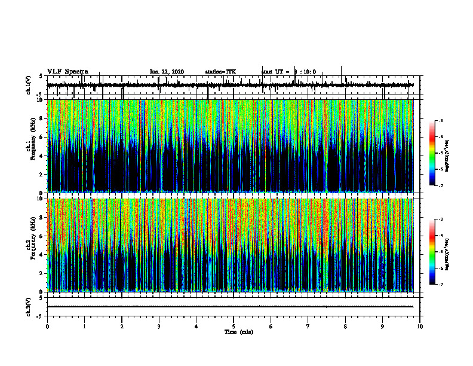The width and height of the screenshot is (473, 366).
Task: Click the "ch.1 Frequency (kHz)" axis label
Action: point(31,139)
